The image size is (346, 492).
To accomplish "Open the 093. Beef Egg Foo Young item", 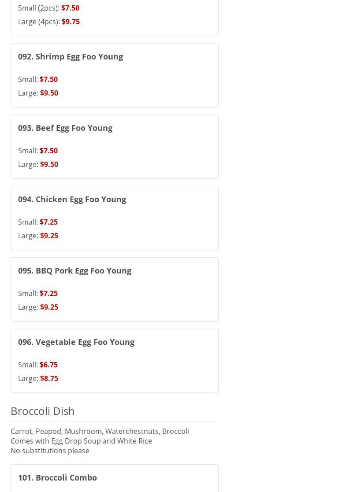I will [65, 128].
